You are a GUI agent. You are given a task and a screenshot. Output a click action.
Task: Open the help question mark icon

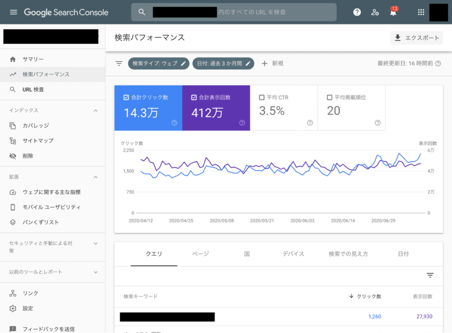(x=357, y=12)
